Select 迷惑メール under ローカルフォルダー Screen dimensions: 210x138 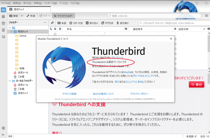pyautogui.click(x=28, y=85)
